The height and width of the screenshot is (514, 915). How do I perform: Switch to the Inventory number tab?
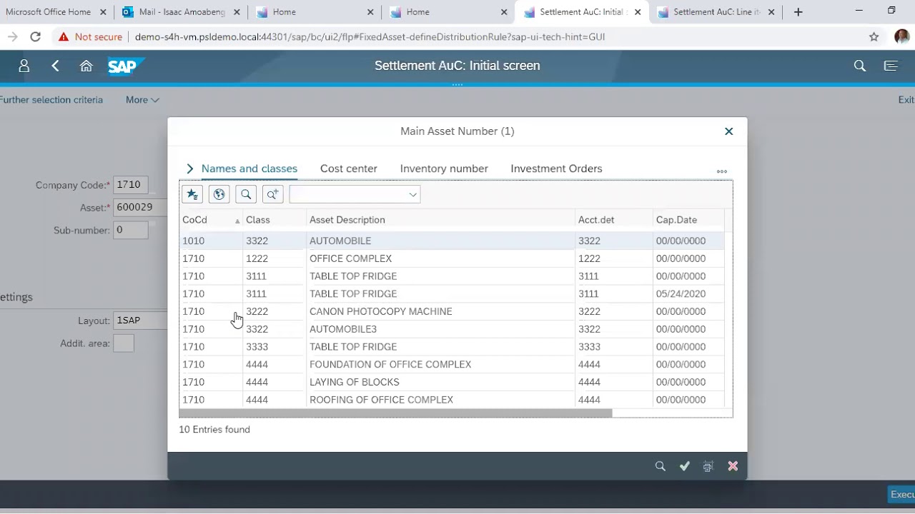click(x=444, y=168)
